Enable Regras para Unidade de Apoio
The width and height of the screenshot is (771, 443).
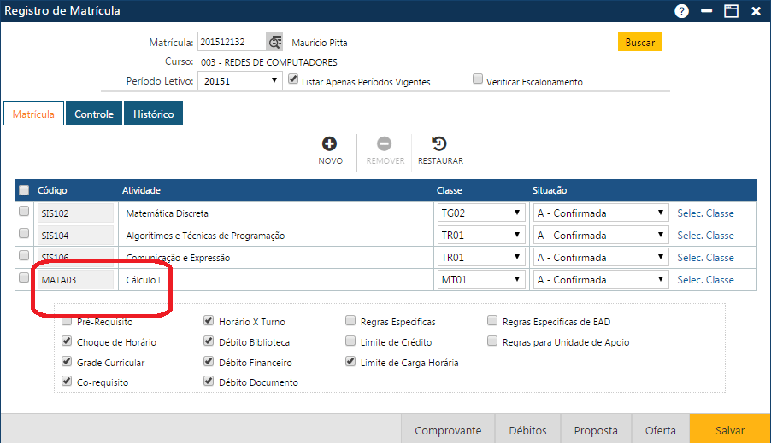[x=492, y=341]
